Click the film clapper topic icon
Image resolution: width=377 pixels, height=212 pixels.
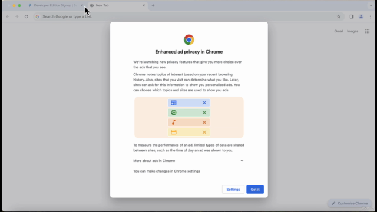[x=174, y=132]
